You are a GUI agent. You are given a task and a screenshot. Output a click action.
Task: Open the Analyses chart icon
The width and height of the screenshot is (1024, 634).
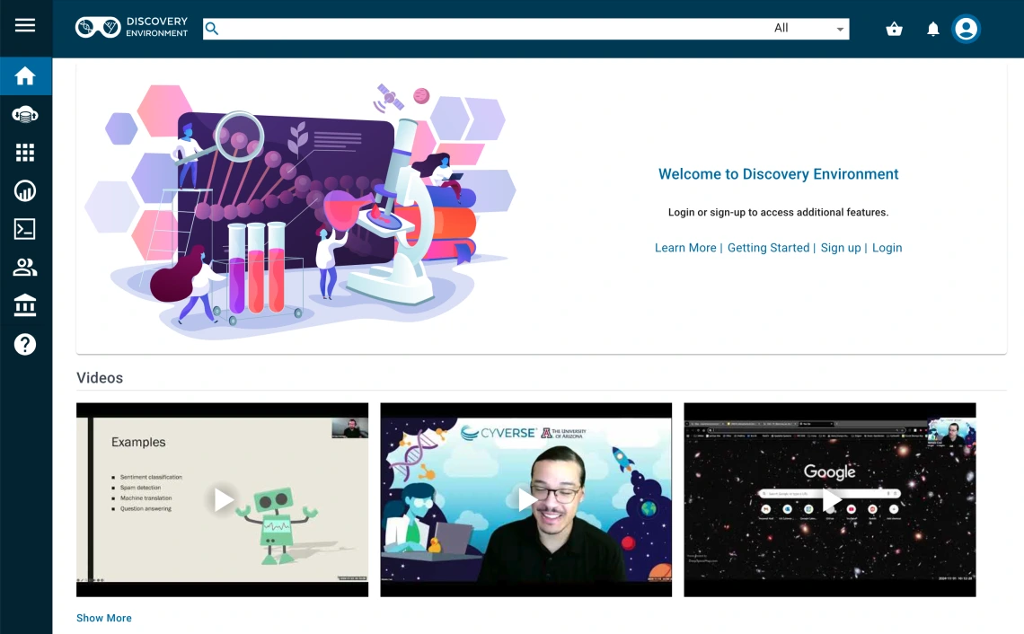pos(25,190)
